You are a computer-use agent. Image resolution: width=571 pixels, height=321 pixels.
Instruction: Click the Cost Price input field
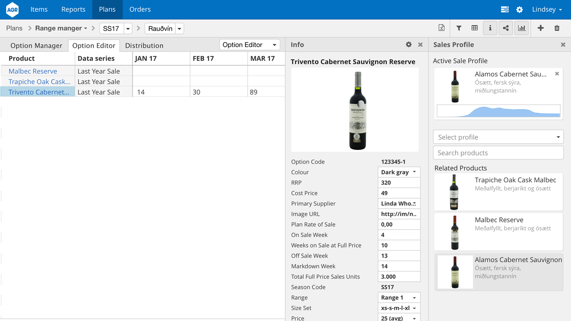point(399,193)
